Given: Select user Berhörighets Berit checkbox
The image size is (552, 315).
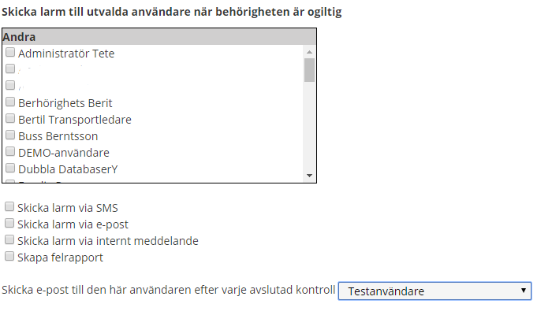Looking at the screenshot, I should [x=10, y=102].
